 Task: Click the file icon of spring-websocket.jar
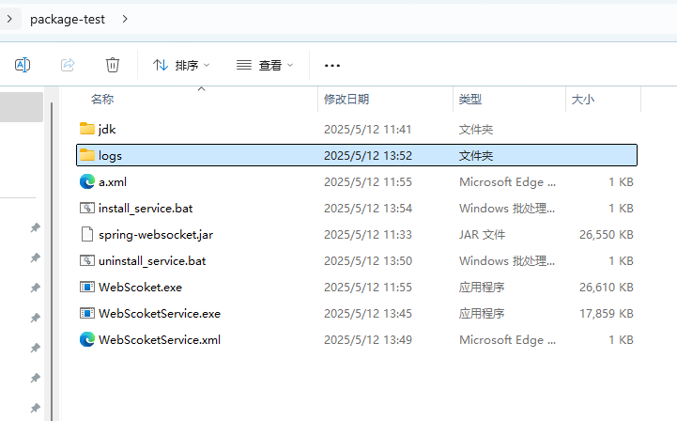click(x=87, y=234)
